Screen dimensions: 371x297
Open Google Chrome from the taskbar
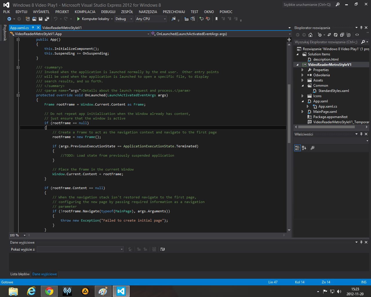tap(49, 291)
